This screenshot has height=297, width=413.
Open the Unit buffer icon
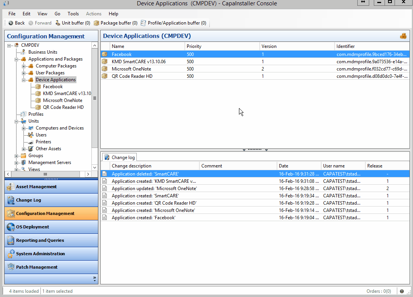tap(58, 23)
